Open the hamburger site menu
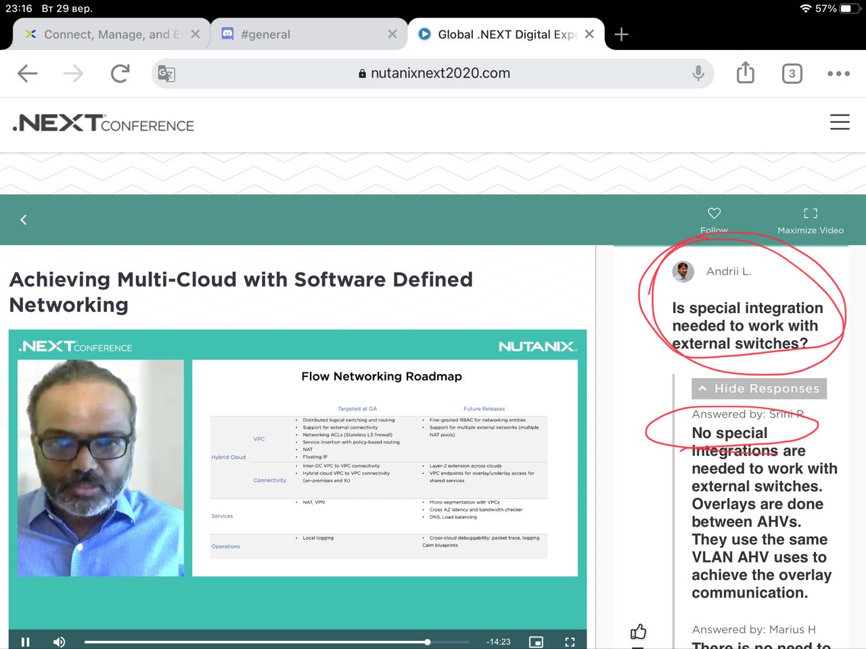866x649 pixels. click(840, 122)
